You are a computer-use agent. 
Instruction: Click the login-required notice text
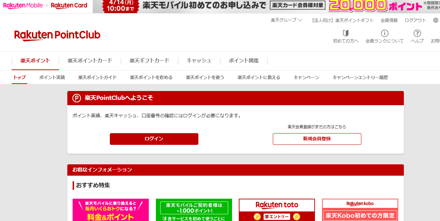pos(157,115)
